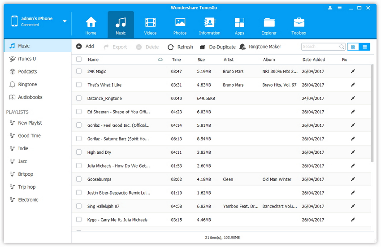Click the Bruno Mars artist for 24K Magic
Screen dimensions: 381x247
[x=233, y=71]
